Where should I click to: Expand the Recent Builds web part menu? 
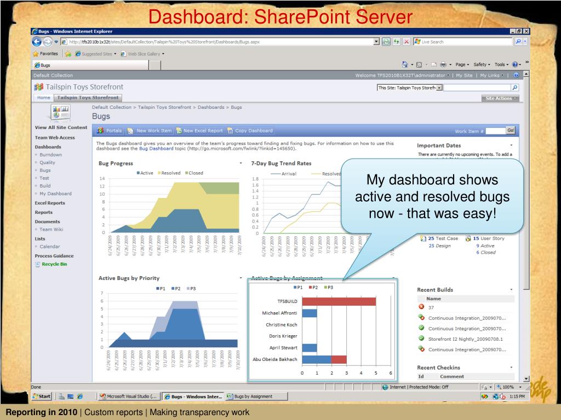coord(511,289)
